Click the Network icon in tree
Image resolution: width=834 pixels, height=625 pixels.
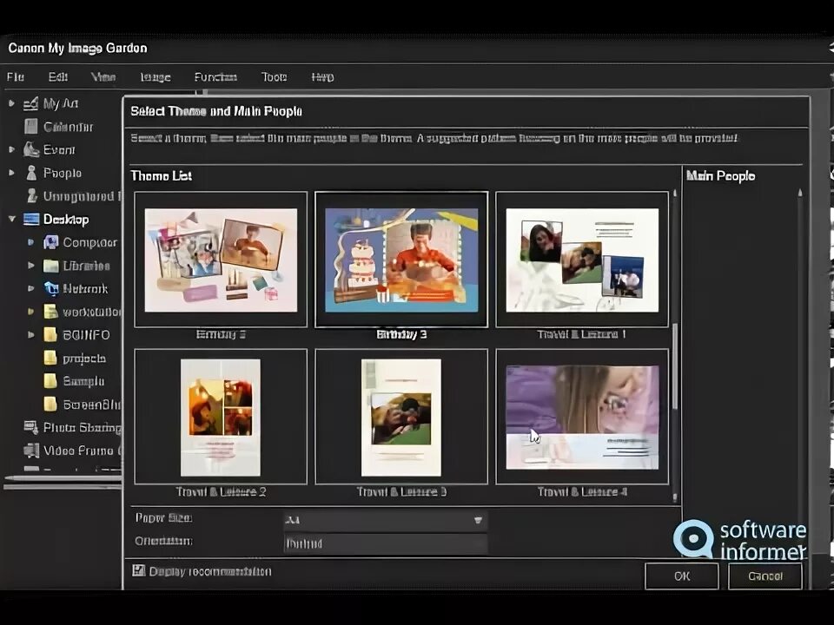(x=51, y=288)
